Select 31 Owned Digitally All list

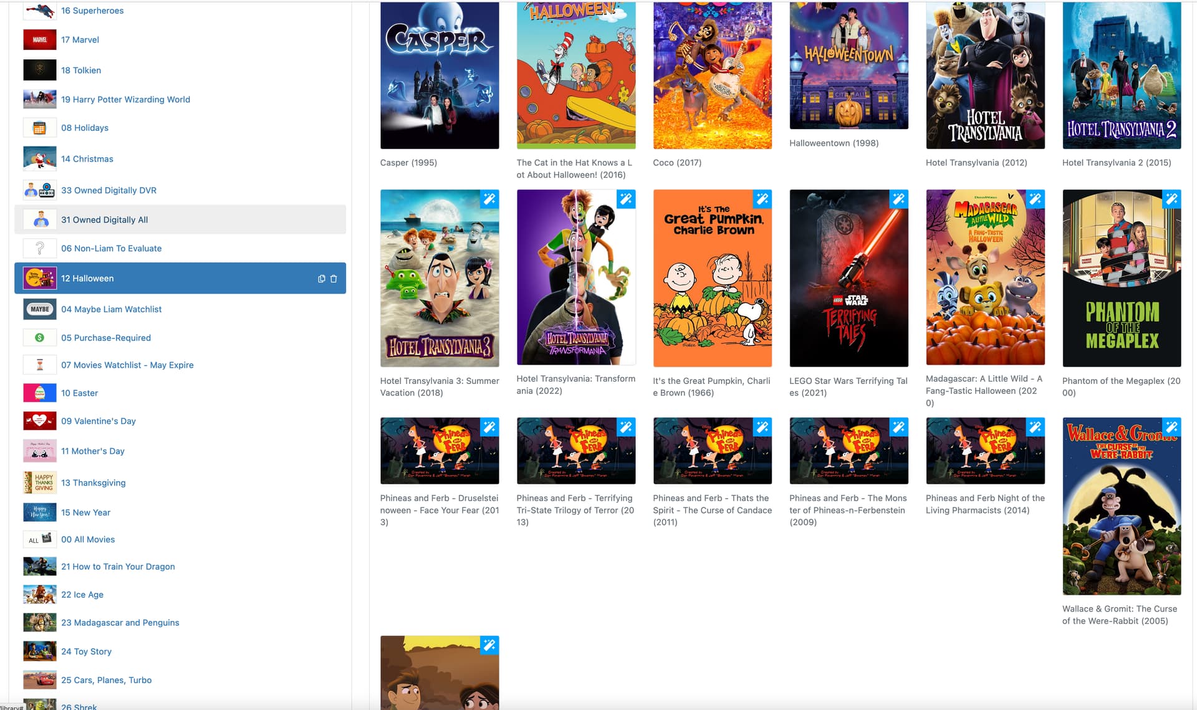104,219
